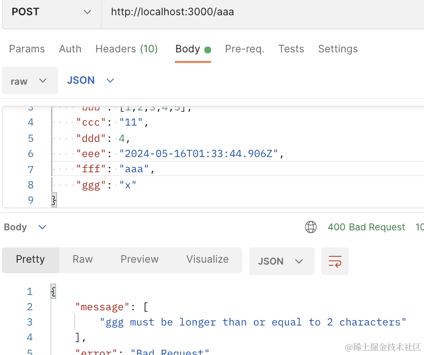Open the POST method dropdown
This screenshot has height=355, width=424.
tap(51, 12)
